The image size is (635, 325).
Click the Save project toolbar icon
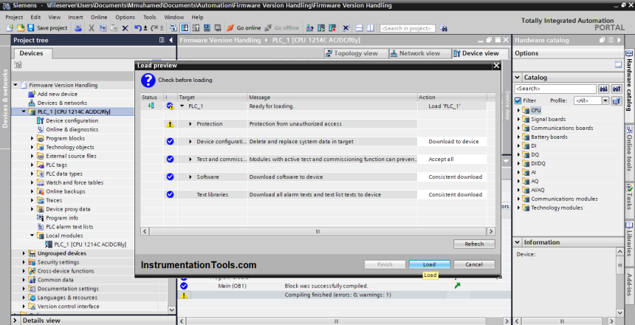(x=31, y=28)
